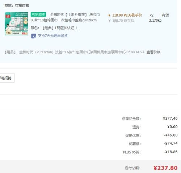
Task: Click 查看价格 for the gift item
Action: click(153, 52)
